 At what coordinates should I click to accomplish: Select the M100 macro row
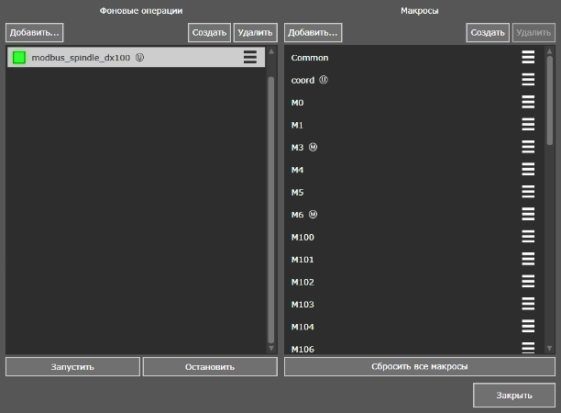(x=414, y=237)
